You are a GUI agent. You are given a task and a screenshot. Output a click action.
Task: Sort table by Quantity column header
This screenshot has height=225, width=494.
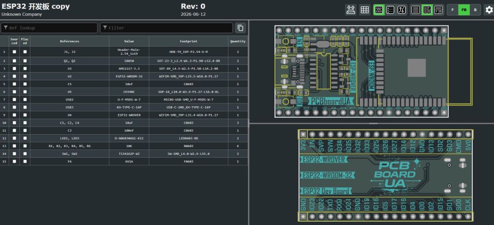(x=238, y=41)
